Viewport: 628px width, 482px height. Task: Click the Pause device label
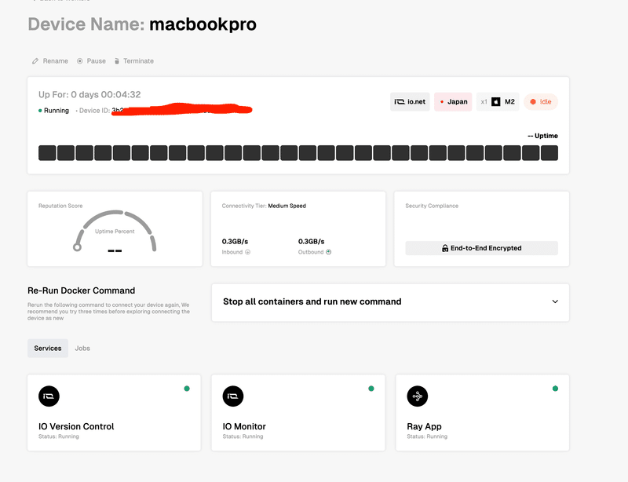click(x=96, y=61)
